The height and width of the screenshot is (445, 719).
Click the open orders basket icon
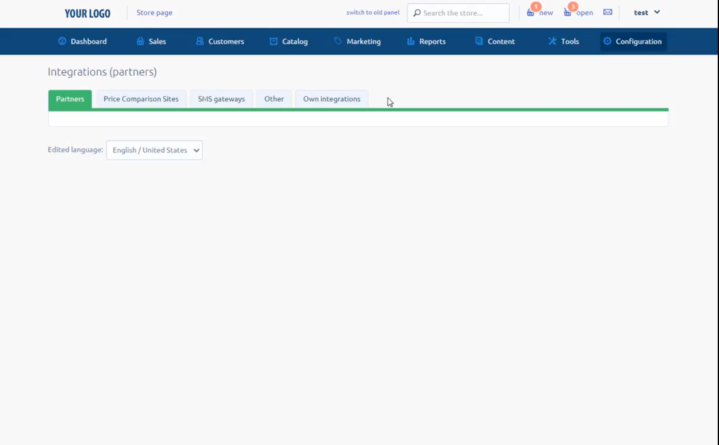click(x=567, y=13)
